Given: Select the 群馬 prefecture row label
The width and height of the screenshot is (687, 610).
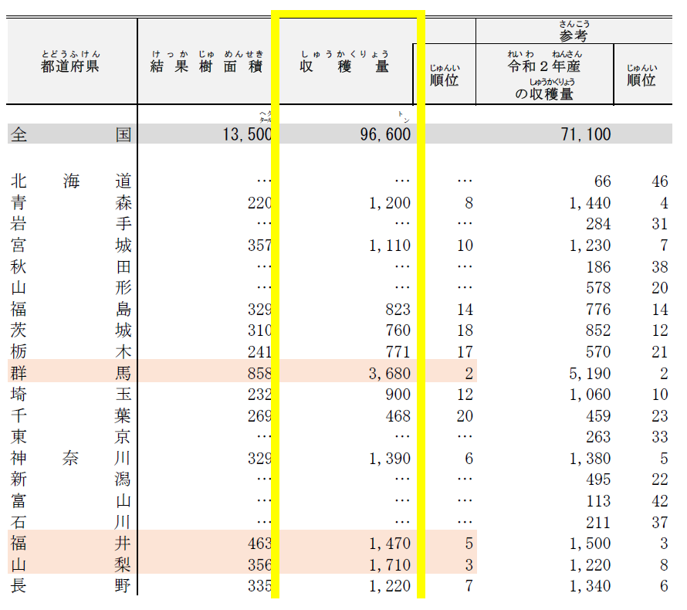Looking at the screenshot, I should [x=70, y=374].
